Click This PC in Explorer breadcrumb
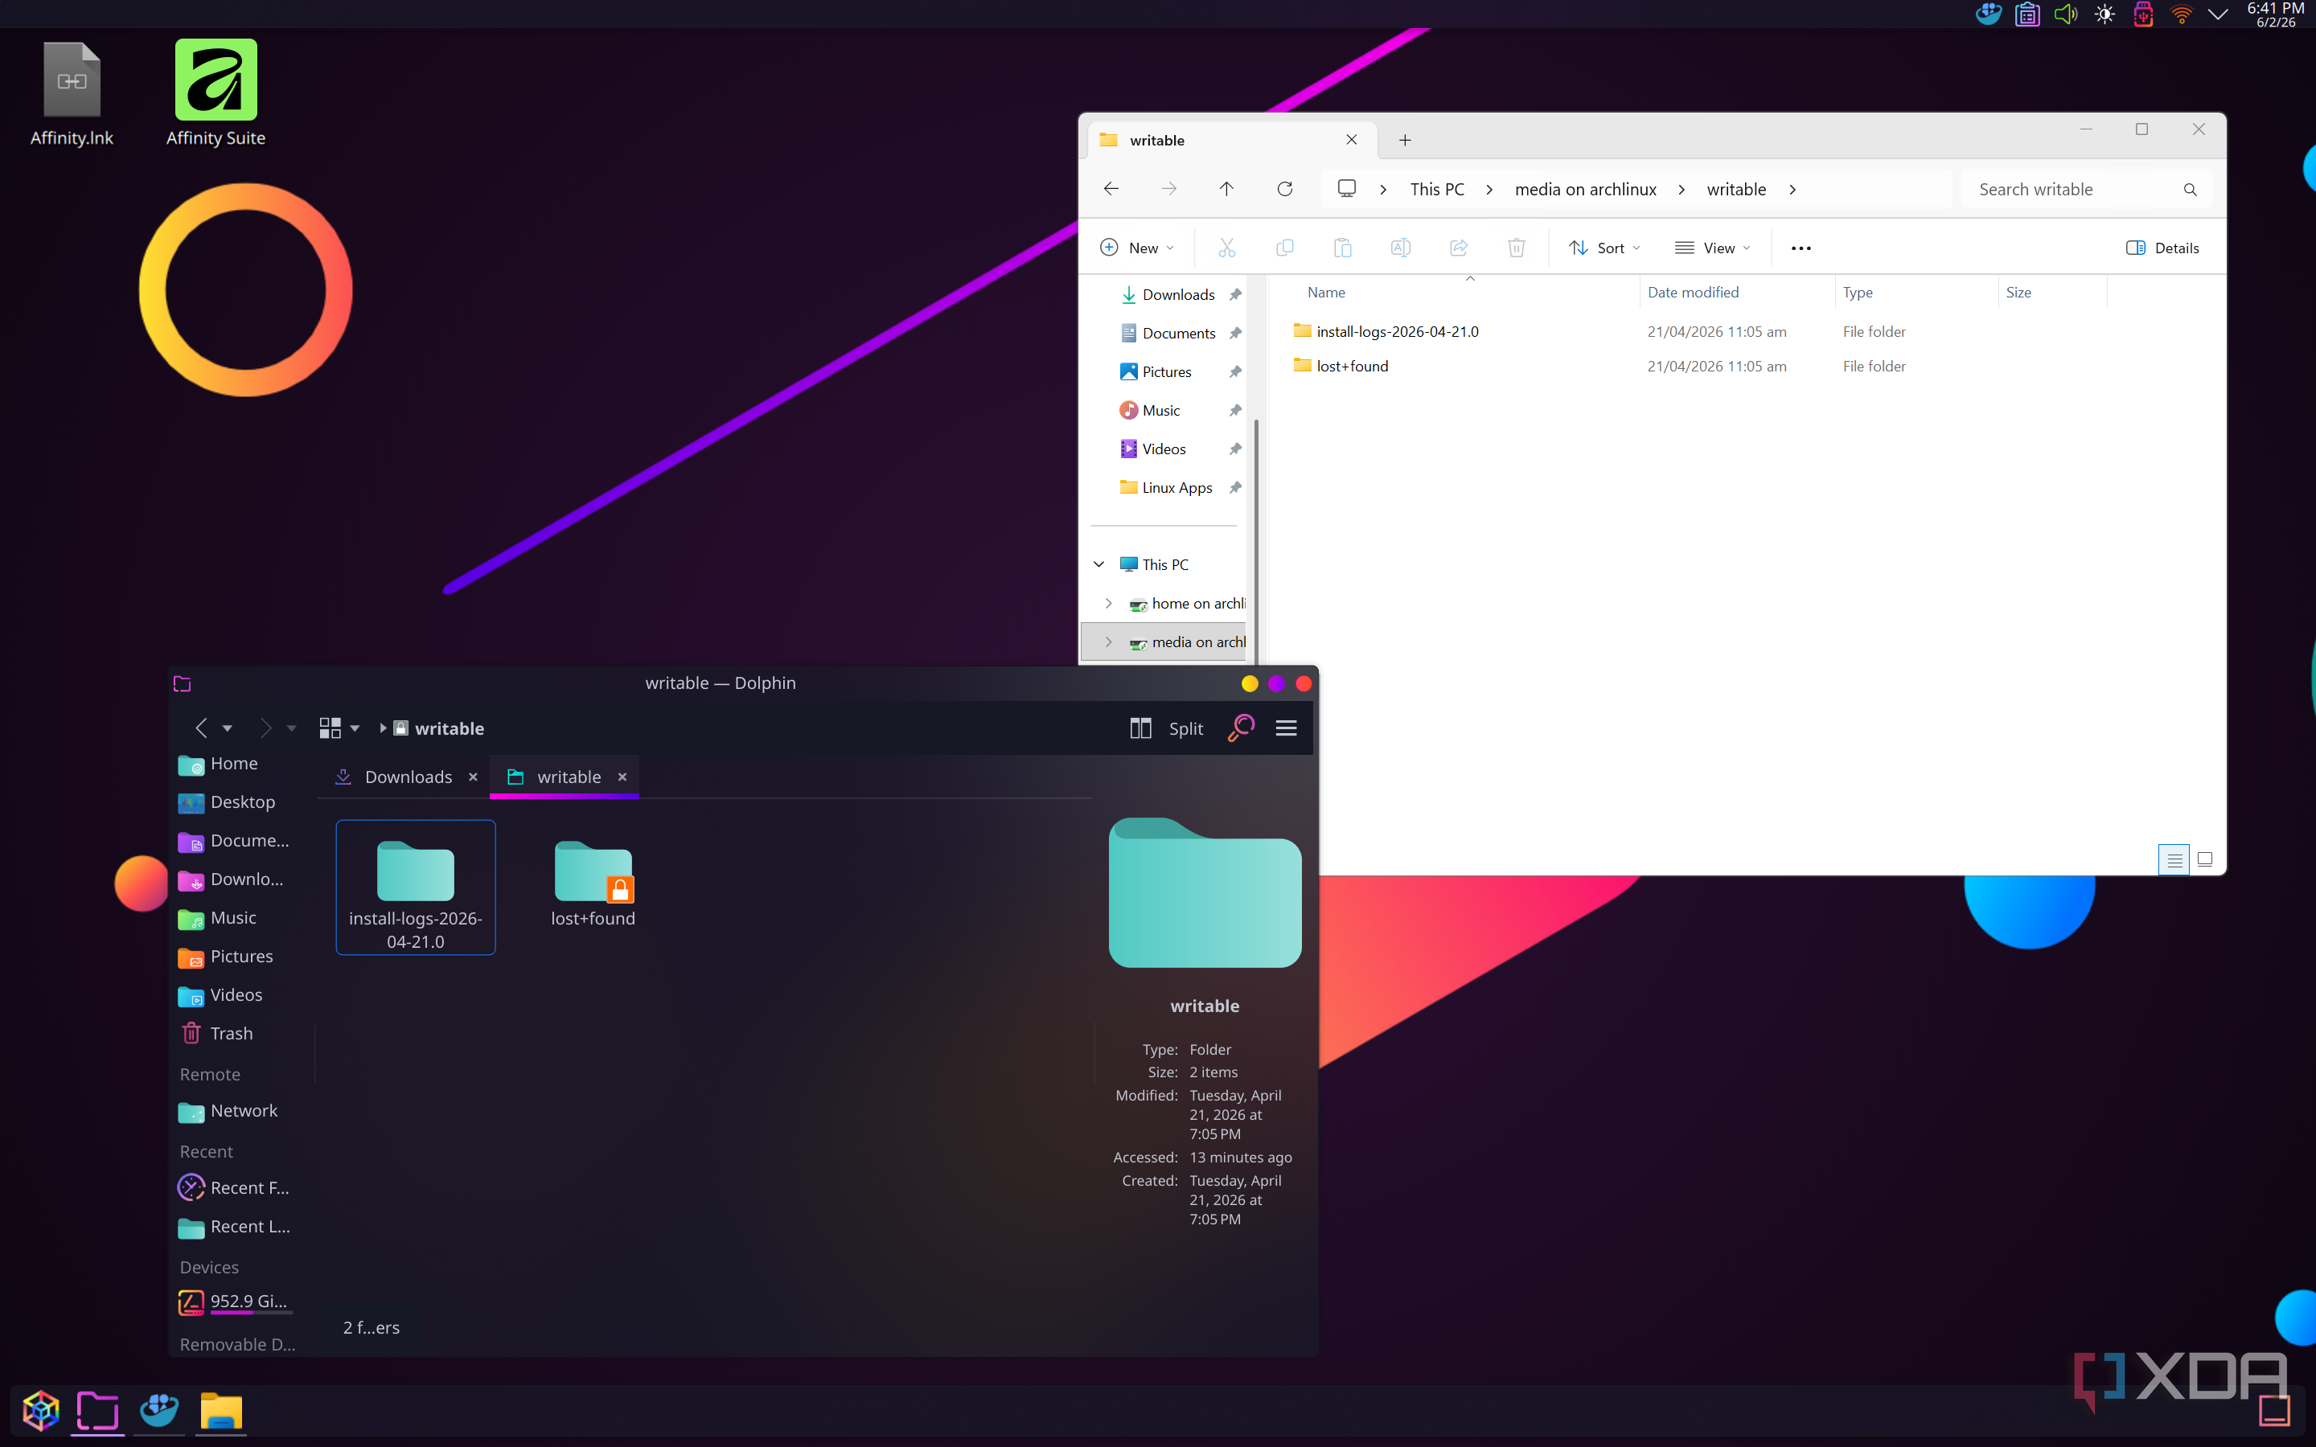 click(x=1436, y=190)
